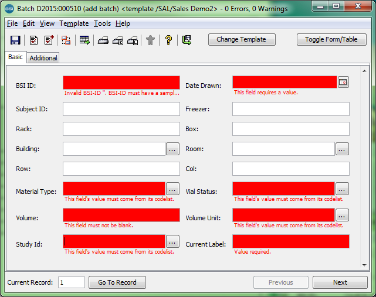
Task: Click the Vial Status input field
Action: 283,189
